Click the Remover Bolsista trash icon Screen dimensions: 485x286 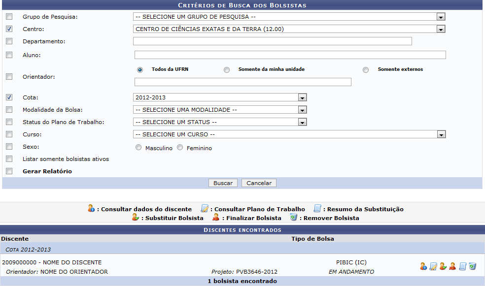(x=472, y=266)
